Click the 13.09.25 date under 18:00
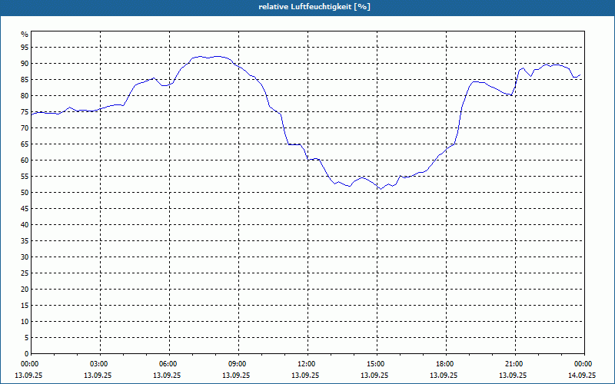 tap(444, 376)
